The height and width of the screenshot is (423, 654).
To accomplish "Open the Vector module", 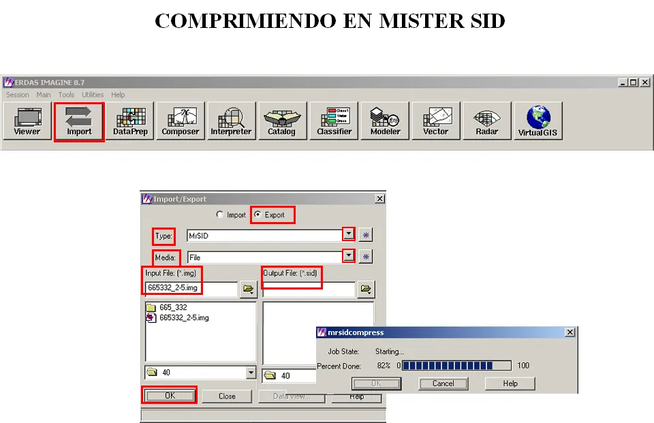I will (x=436, y=121).
